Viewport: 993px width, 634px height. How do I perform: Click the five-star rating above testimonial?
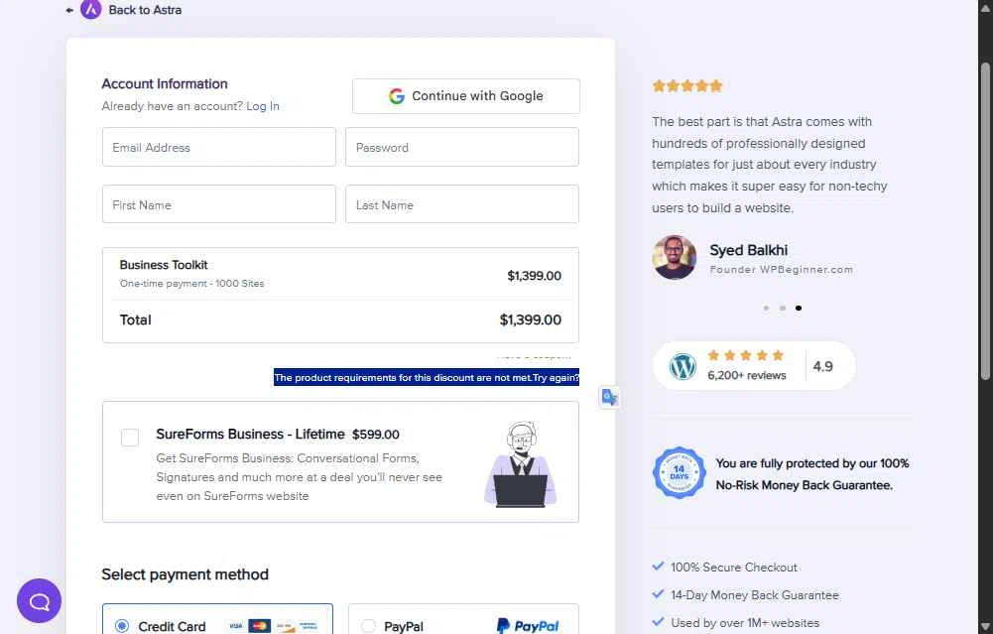[687, 85]
